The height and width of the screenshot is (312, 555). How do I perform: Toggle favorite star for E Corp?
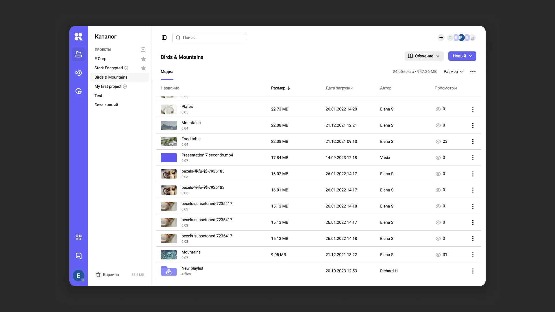tap(143, 59)
